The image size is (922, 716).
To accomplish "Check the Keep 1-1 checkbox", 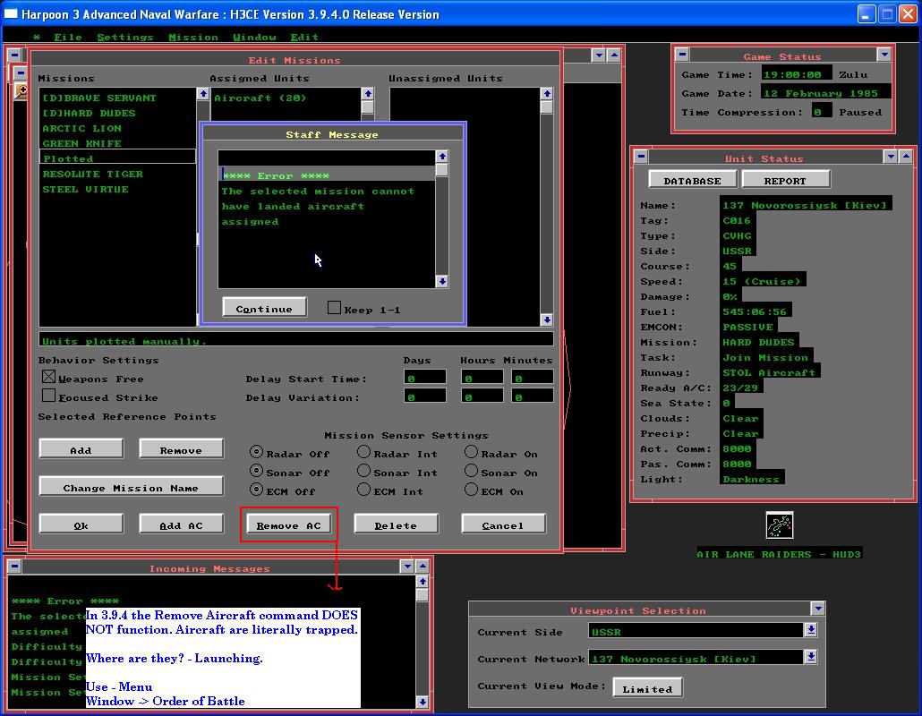I will tap(334, 308).
